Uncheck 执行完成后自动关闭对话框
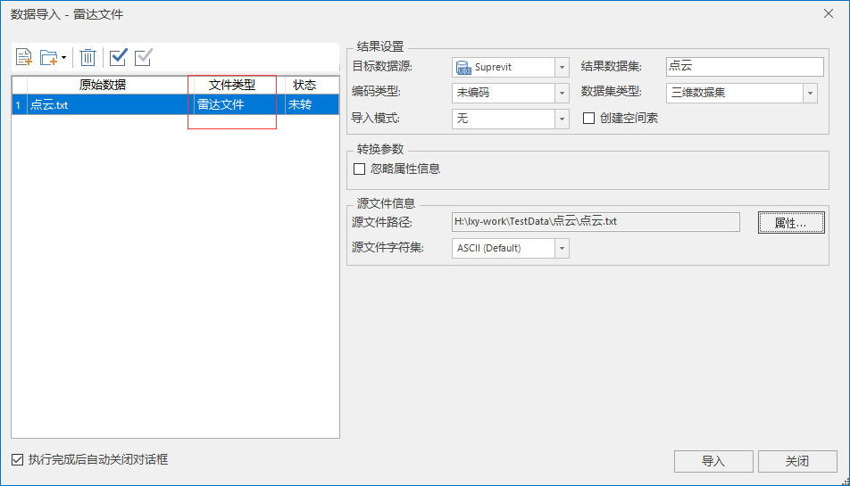 tap(17, 459)
